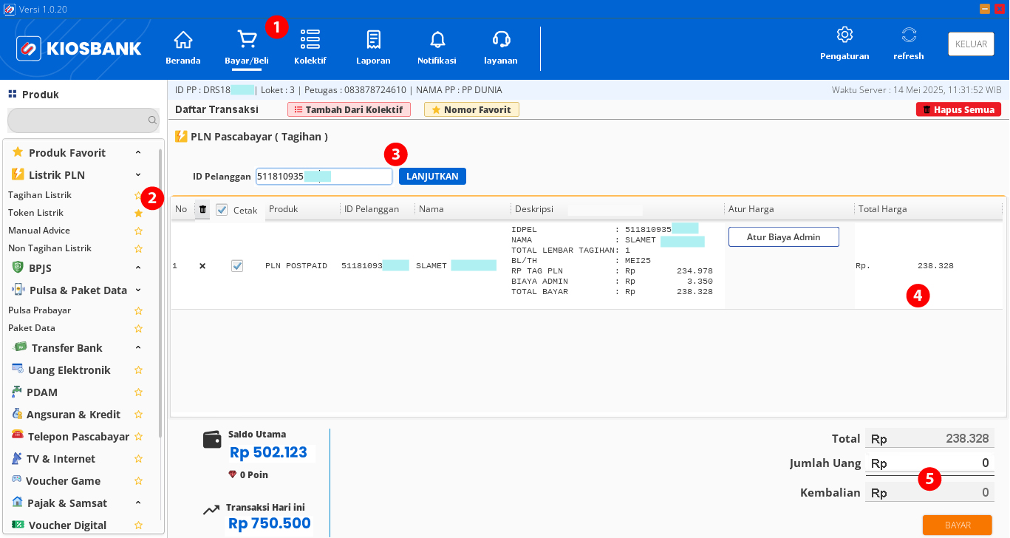Open Tagihan Listrik in the product list

point(40,195)
